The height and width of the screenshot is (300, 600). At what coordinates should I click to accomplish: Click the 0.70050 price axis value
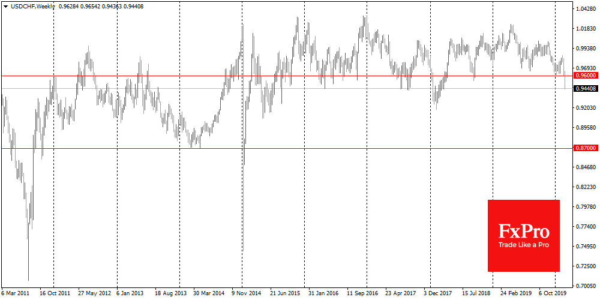pos(586,286)
